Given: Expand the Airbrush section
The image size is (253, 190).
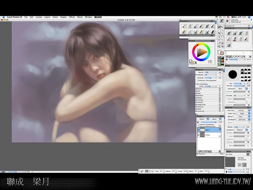Looking at the screenshot, I should [196, 107].
